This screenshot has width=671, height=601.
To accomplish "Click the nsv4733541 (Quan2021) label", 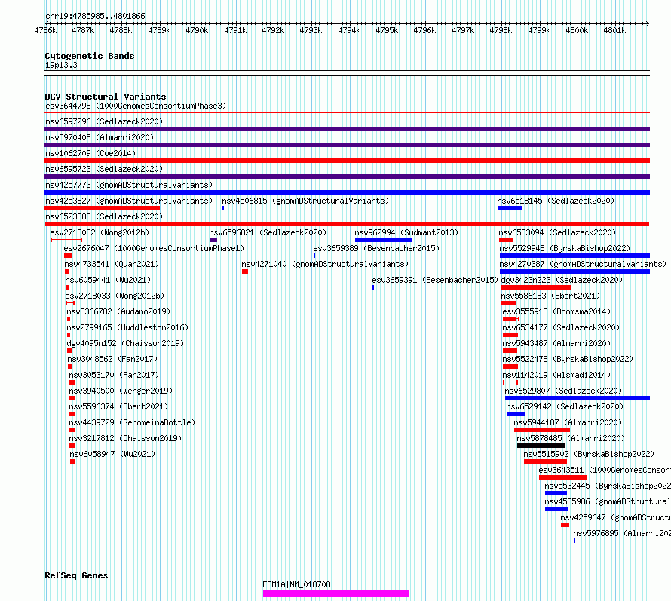I will point(112,264).
